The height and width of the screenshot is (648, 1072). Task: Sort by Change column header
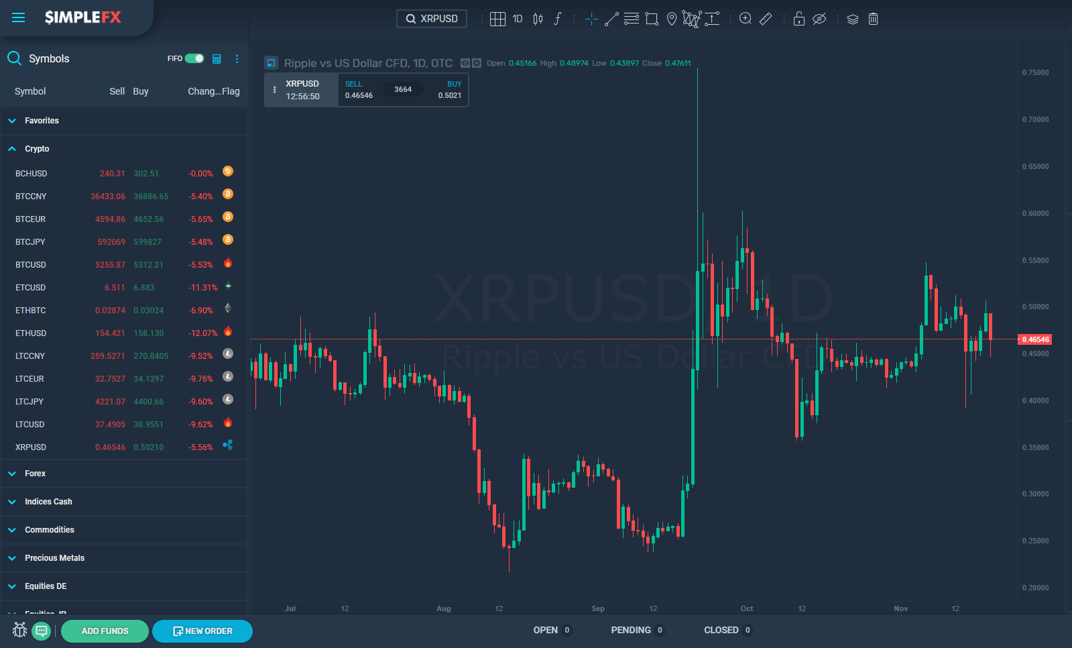click(204, 91)
